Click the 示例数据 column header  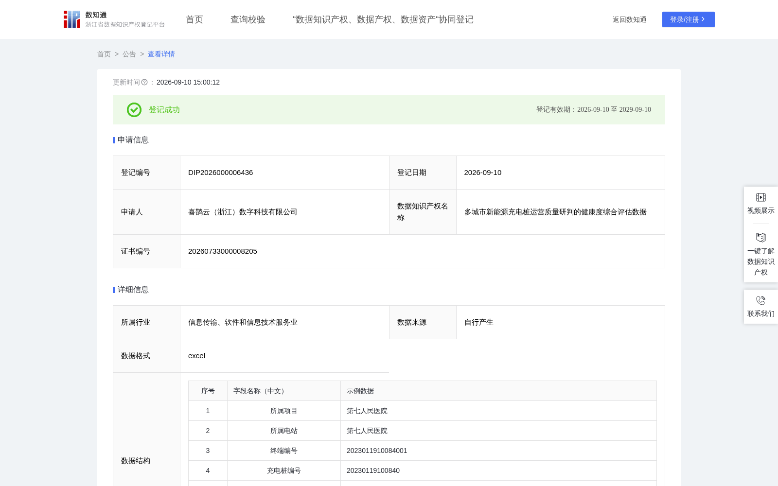[x=498, y=391]
